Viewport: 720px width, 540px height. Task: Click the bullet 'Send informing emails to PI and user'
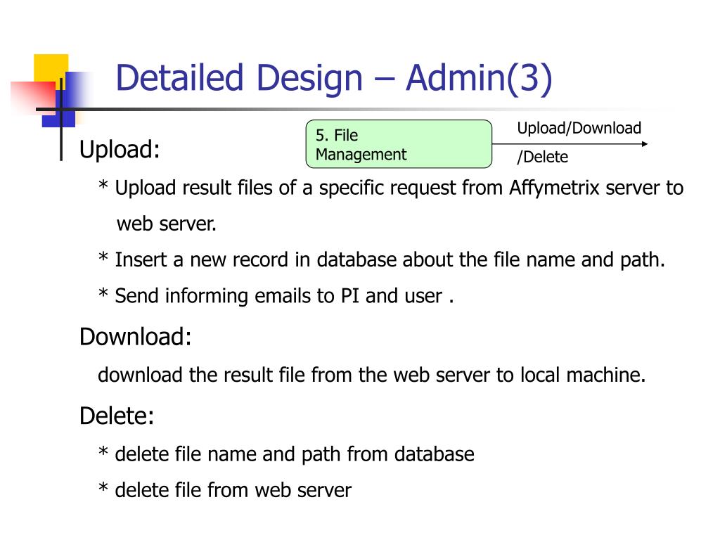pos(276,296)
